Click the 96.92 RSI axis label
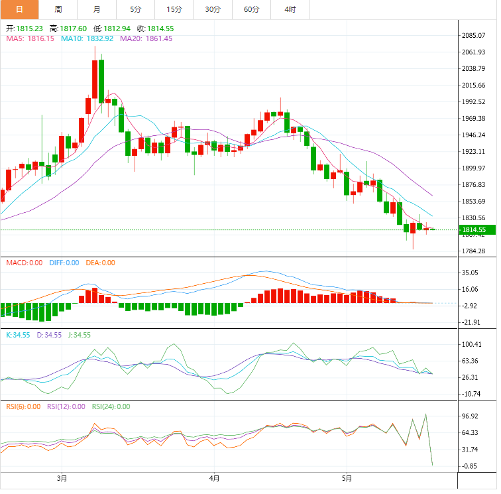 click(x=470, y=416)
